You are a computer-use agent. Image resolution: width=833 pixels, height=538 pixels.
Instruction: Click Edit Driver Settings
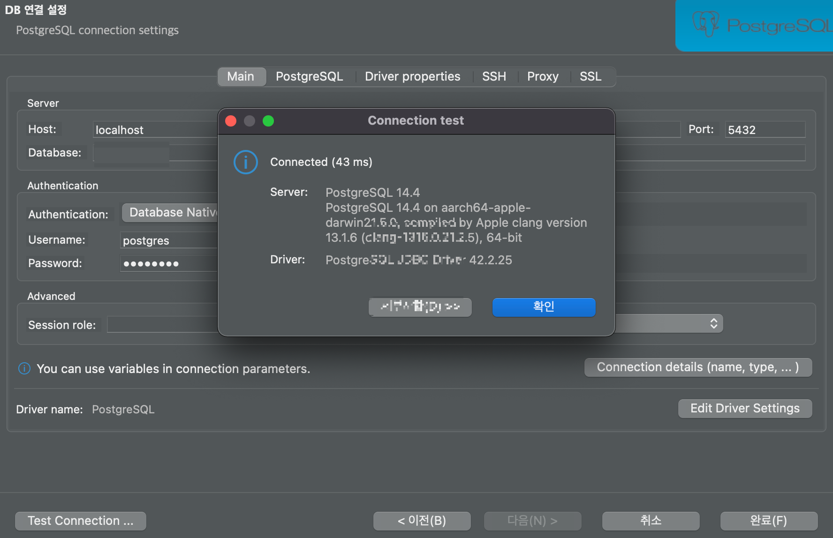[x=745, y=409]
